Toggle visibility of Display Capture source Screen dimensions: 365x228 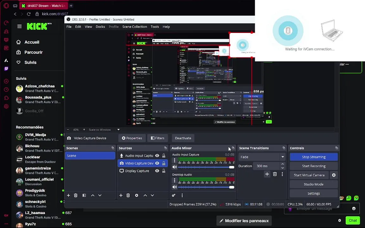pos(157,171)
